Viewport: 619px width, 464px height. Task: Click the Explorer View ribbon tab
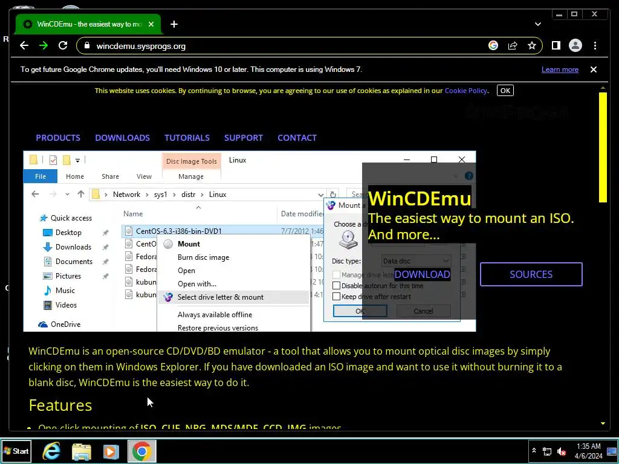pyautogui.click(x=144, y=176)
